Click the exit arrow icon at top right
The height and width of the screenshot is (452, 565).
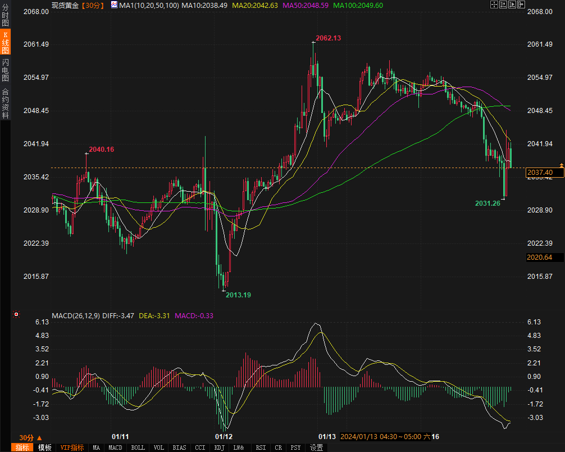coord(521,4)
